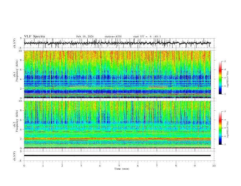
Task: Click tick label "10" on the time axis
Action: [x=214, y=166]
